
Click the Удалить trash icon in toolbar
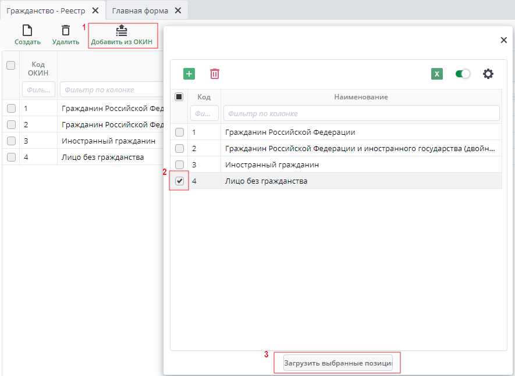point(66,31)
